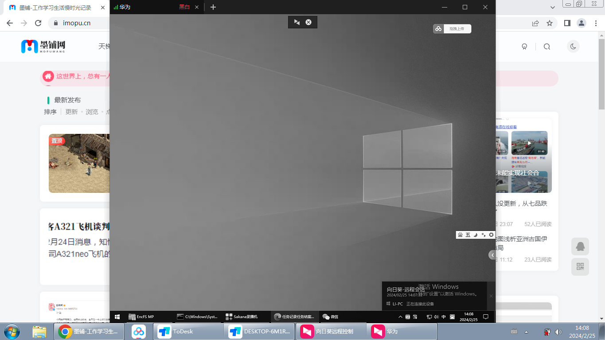Open the Baidu Netdisk taskbar icon
The width and height of the screenshot is (605, 340).
(x=139, y=332)
